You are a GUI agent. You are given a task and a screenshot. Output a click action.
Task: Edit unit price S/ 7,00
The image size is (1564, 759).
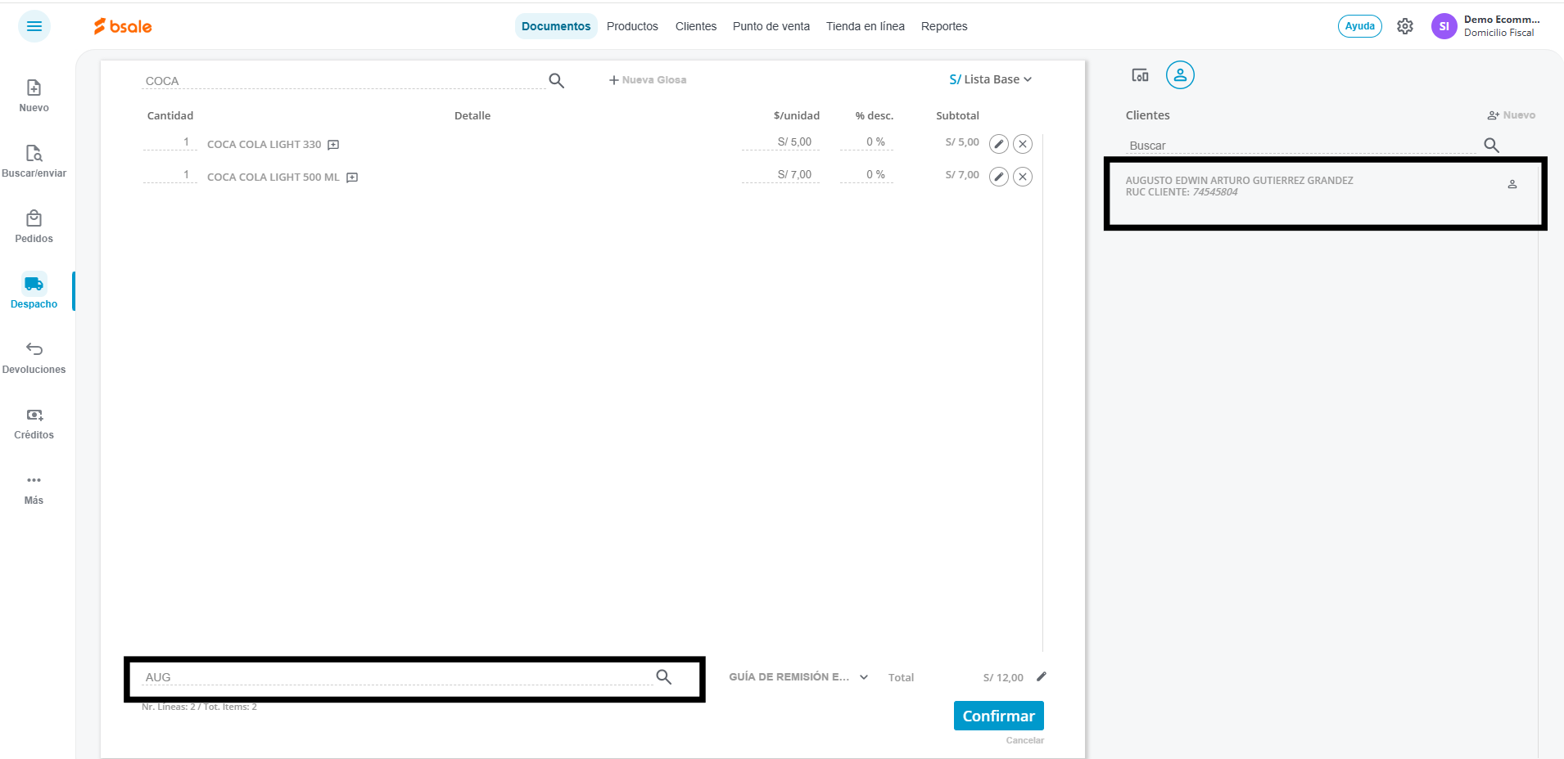pos(780,175)
